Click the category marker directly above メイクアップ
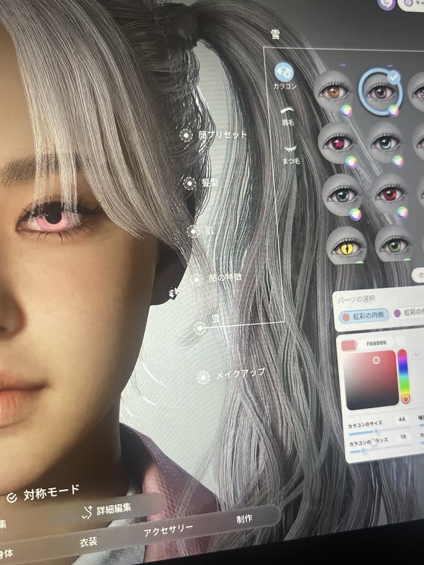This screenshot has height=565, width=424. click(200, 328)
